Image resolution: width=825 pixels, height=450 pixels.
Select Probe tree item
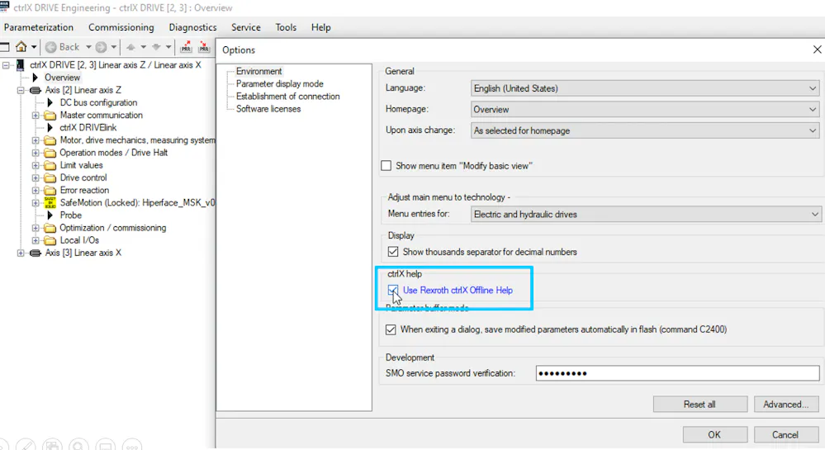coord(70,216)
